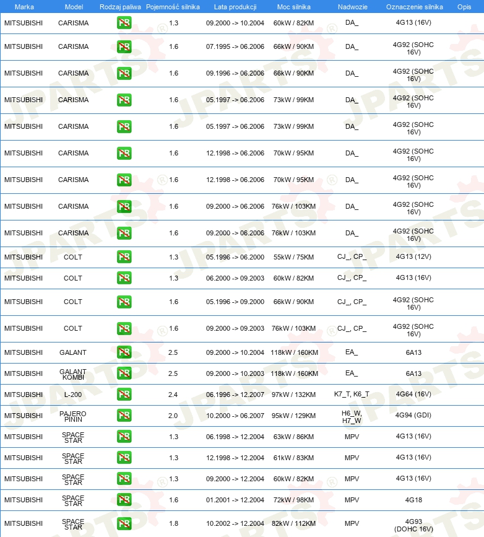This screenshot has height=537, width=484.
Task: Click the 10.2002 -> 12.2004 production years
Action: point(235,523)
